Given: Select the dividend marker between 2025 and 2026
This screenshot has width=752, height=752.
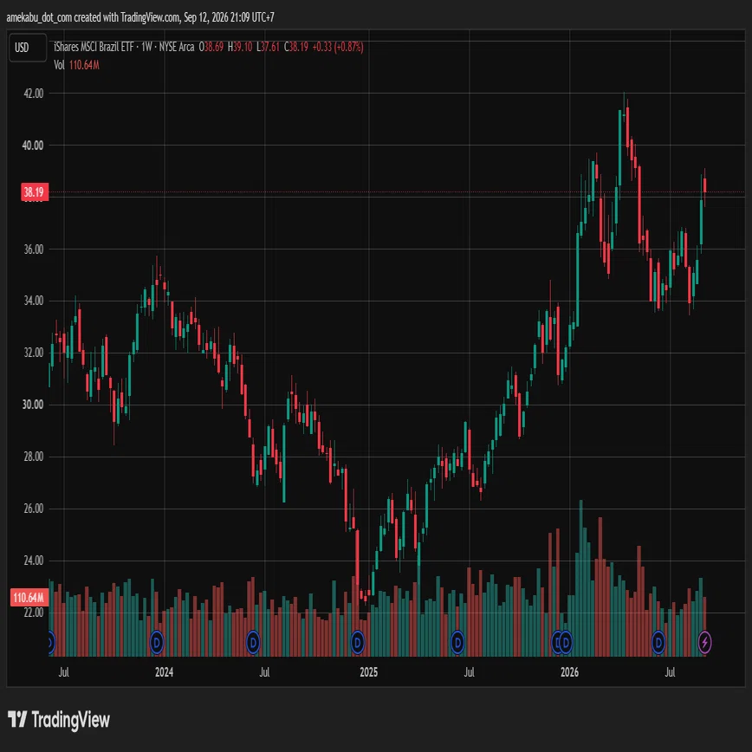Looking at the screenshot, I should [x=457, y=642].
